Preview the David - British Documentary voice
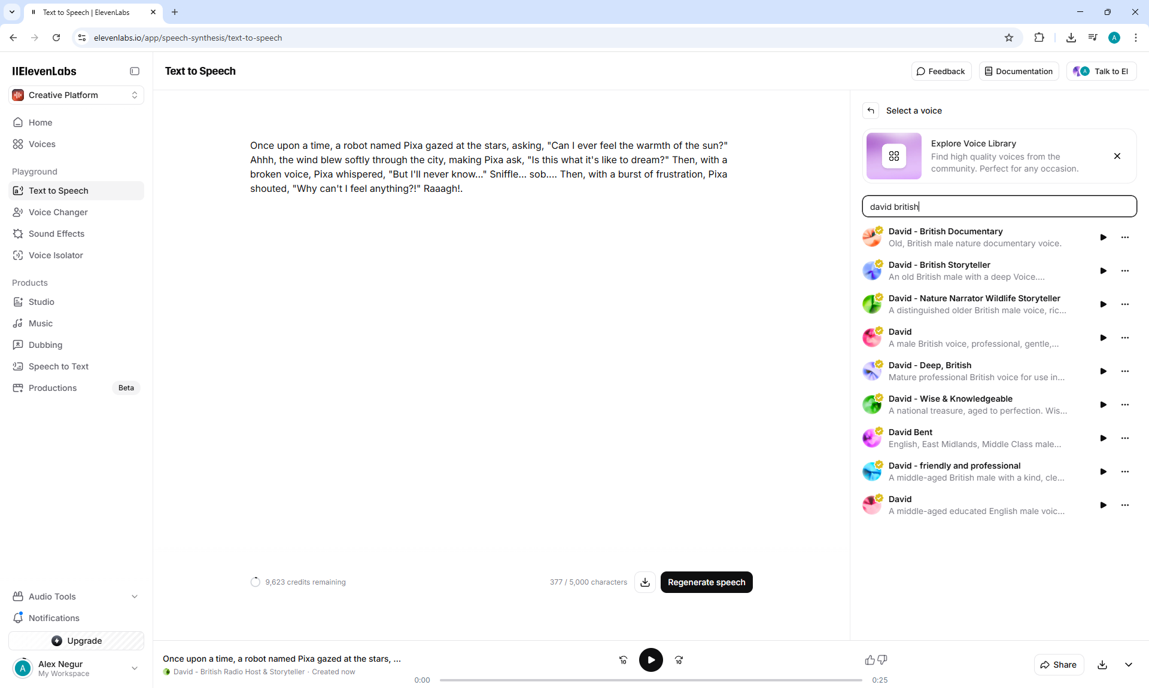Image resolution: width=1149 pixels, height=688 pixels. 1103,237
